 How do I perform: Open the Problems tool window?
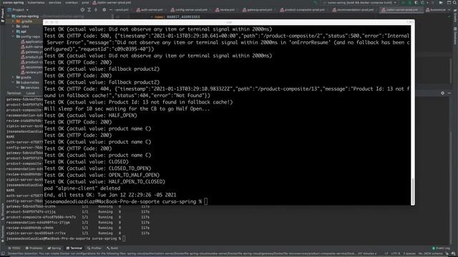[34, 248]
